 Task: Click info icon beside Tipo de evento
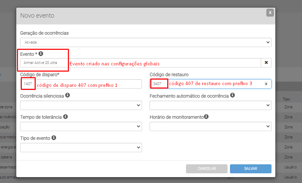[x=54, y=138]
